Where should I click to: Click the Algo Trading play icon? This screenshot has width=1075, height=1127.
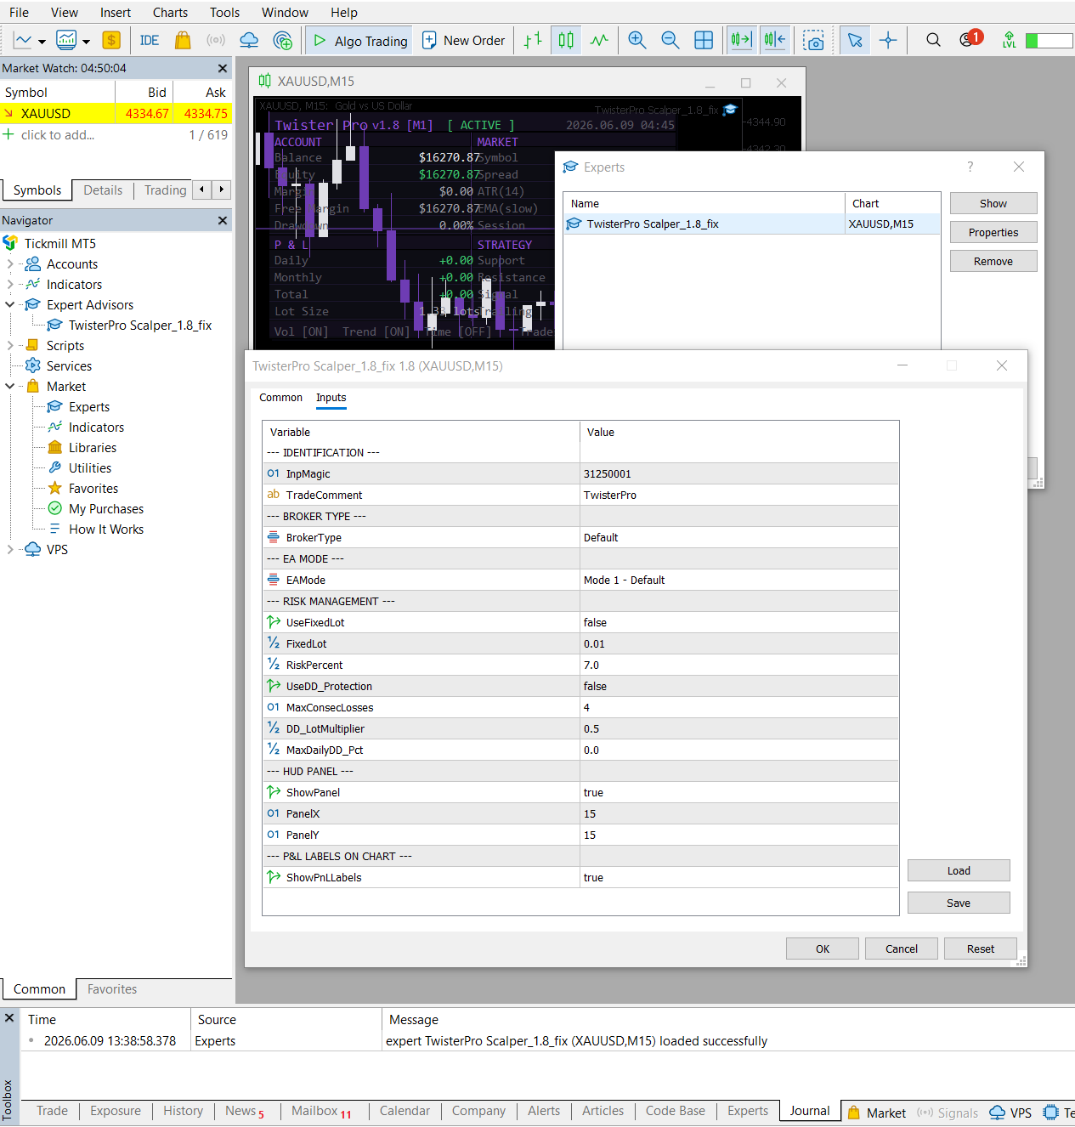(x=320, y=40)
